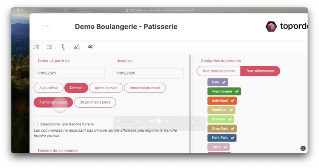This screenshot has width=319, height=168.
Task: Open the gears settings icon
Action: (90, 47)
